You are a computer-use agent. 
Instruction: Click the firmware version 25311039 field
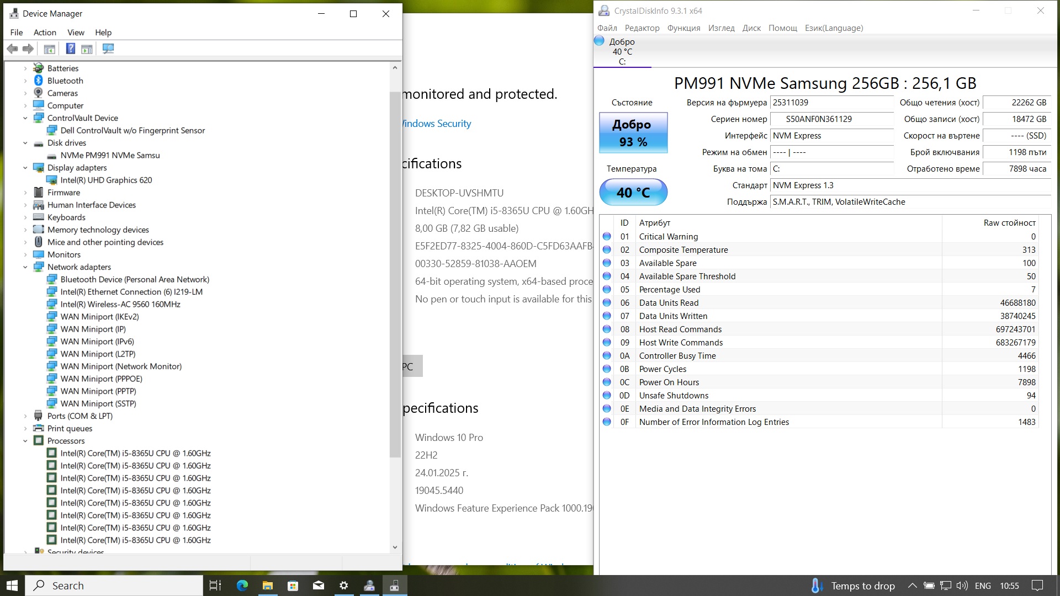[x=831, y=103]
